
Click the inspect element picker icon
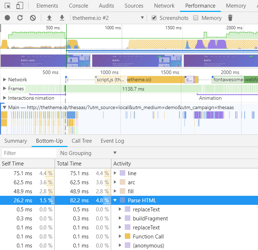(8, 6)
